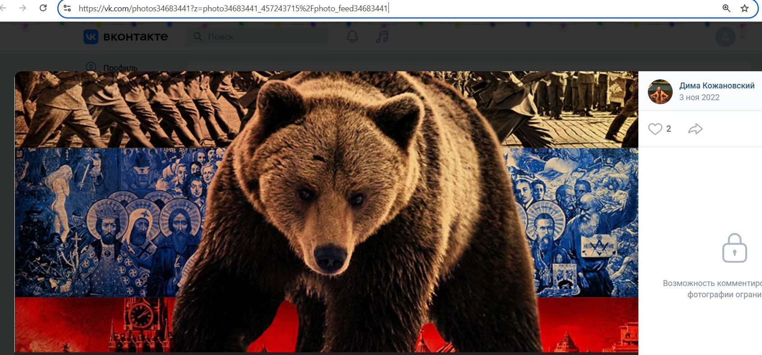This screenshot has width=762, height=355.
Task: Click the magnifier icon in the Поиск field
Action: click(x=198, y=37)
